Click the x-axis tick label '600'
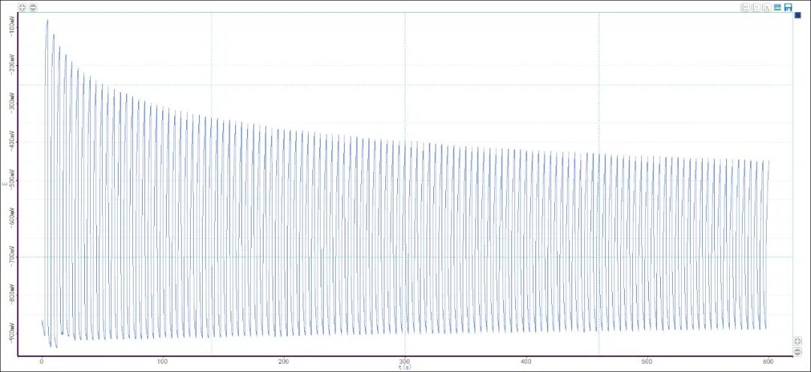Image resolution: width=811 pixels, height=372 pixels. pyautogui.click(x=768, y=361)
